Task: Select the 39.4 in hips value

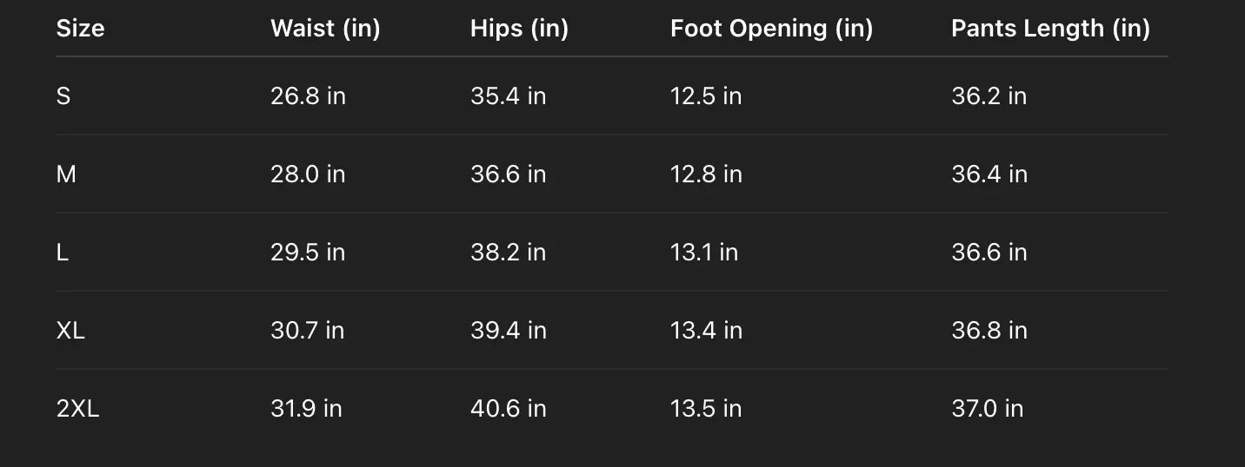Action: pyautogui.click(x=508, y=331)
